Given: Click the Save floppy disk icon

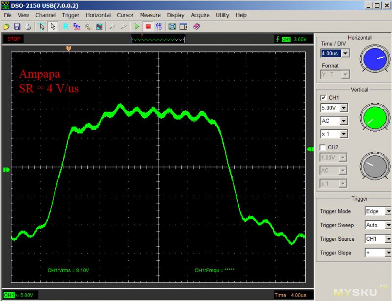Looking at the screenshot, I should [x=17, y=26].
